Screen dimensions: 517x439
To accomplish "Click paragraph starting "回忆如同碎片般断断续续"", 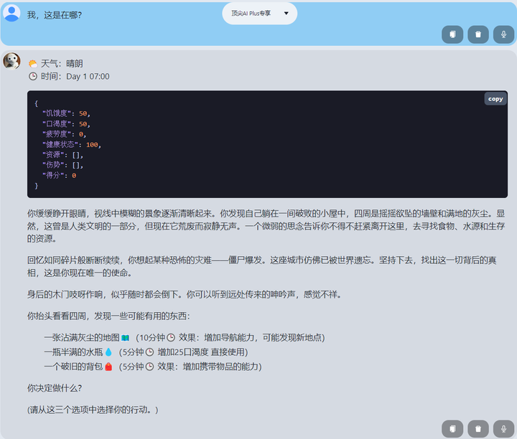I will (x=262, y=266).
